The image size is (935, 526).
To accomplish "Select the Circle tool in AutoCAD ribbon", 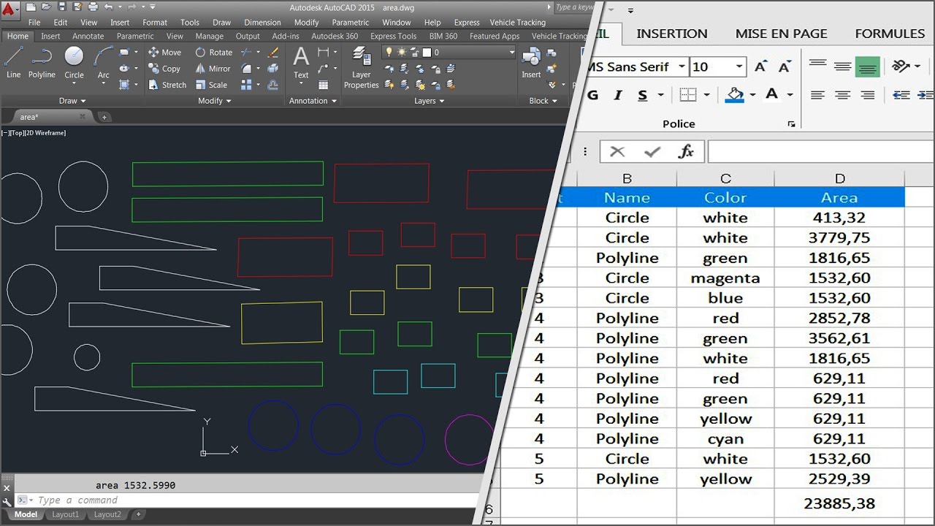I will 74,62.
